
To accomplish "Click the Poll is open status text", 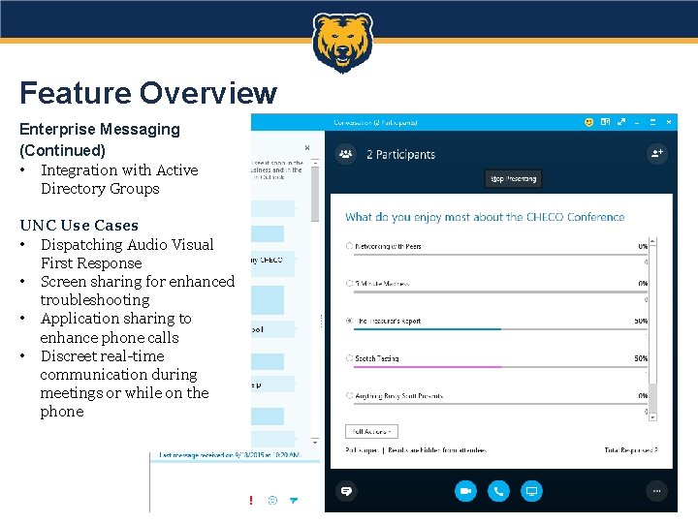I will click(362, 450).
